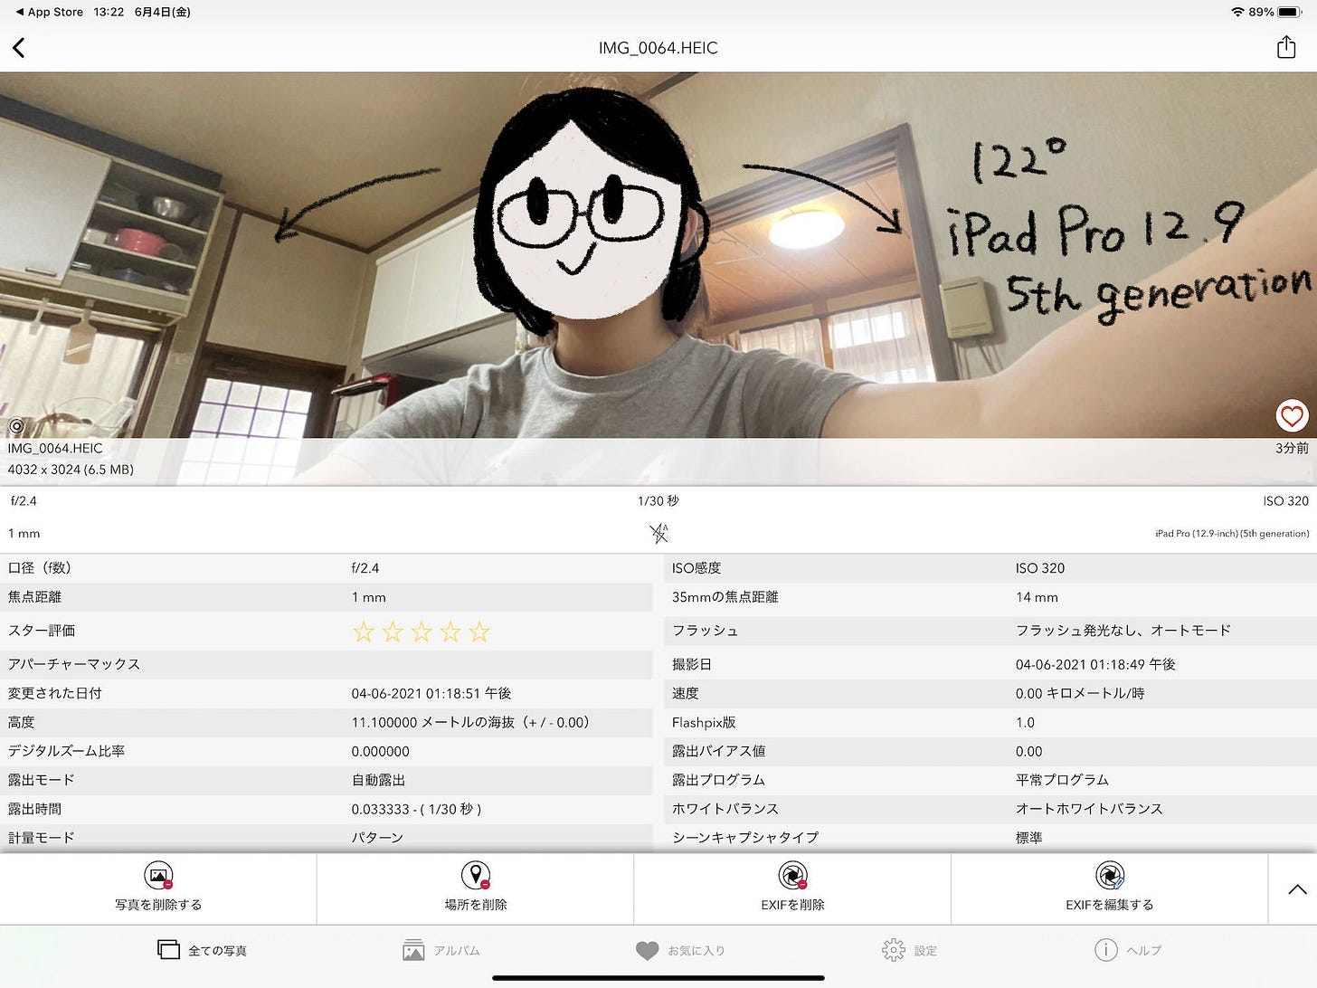Select the 露出時間 row
This screenshot has width=1317, height=988.
[326, 809]
